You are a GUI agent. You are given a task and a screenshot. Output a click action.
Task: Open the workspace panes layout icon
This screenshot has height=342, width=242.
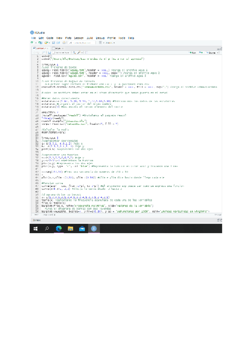(x=100, y=42)
